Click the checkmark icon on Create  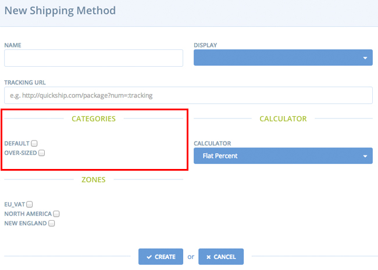pos(149,257)
